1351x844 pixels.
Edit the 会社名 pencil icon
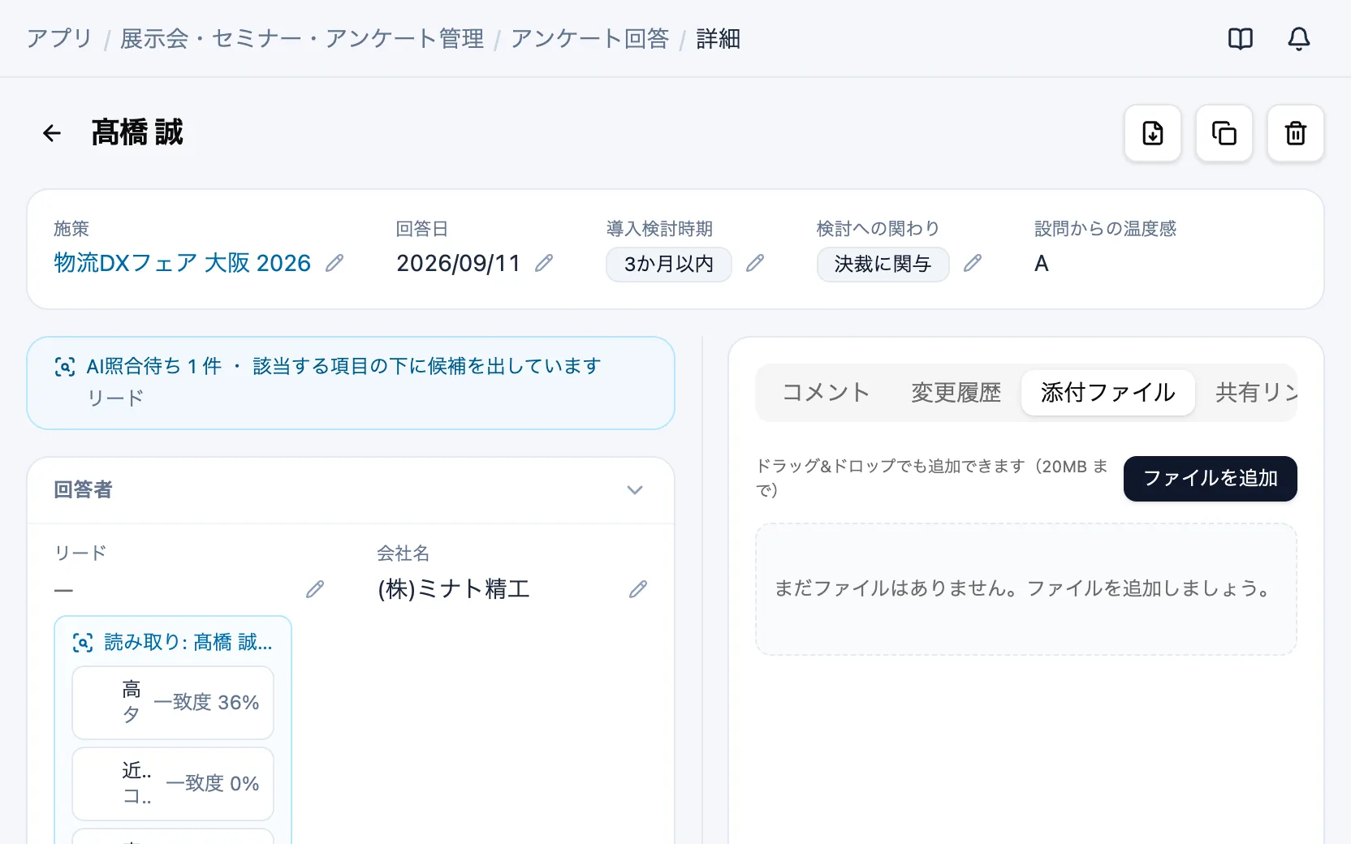click(638, 589)
